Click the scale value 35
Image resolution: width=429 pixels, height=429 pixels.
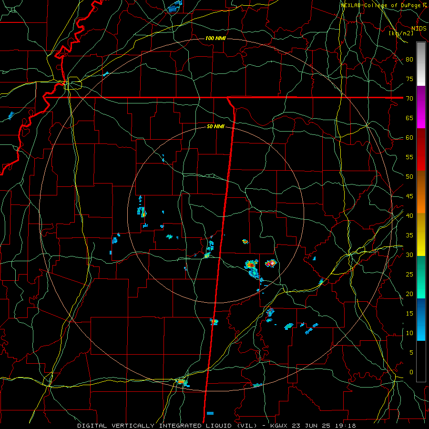click(x=409, y=235)
